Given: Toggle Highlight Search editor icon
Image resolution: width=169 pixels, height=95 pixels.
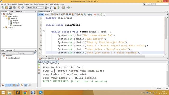Looking at the screenshot, I should (x=73, y=15).
